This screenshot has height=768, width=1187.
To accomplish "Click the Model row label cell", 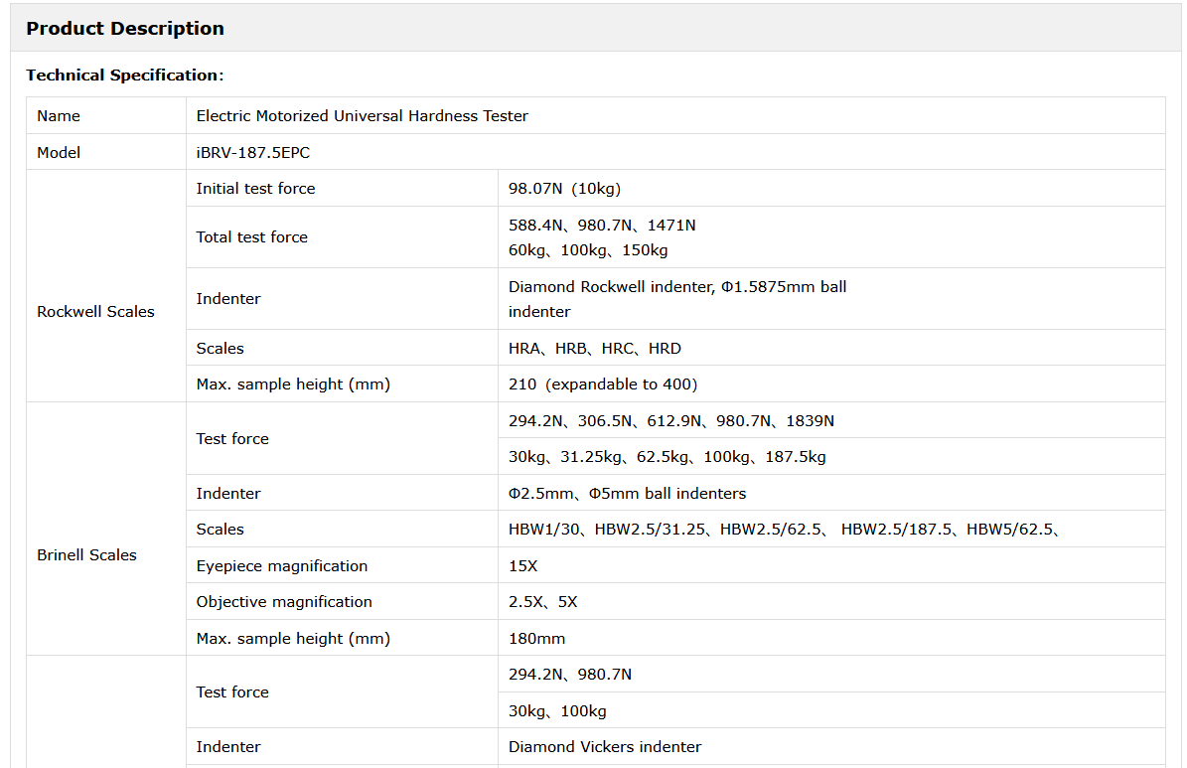I will point(59,153).
